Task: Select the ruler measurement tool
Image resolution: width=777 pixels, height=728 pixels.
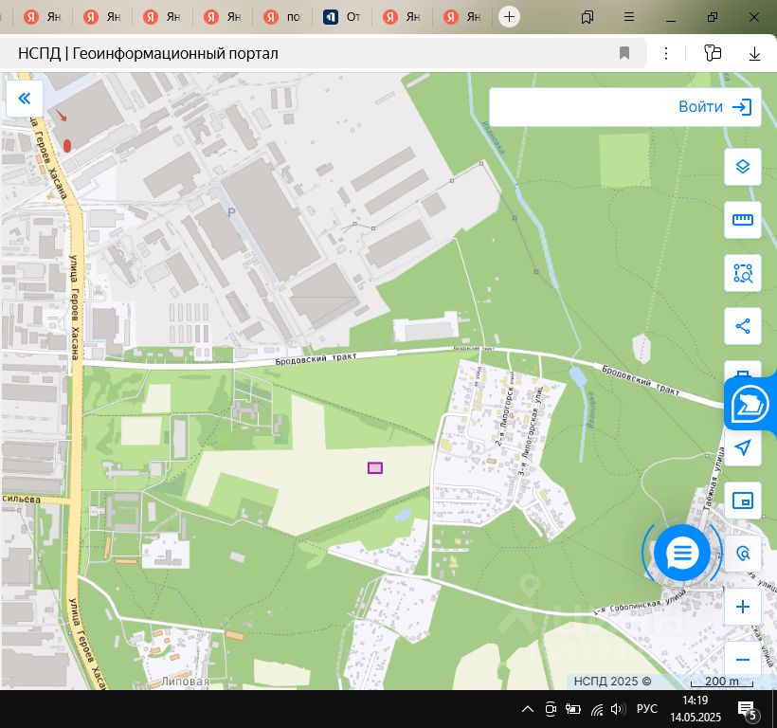Action: pyautogui.click(x=742, y=220)
